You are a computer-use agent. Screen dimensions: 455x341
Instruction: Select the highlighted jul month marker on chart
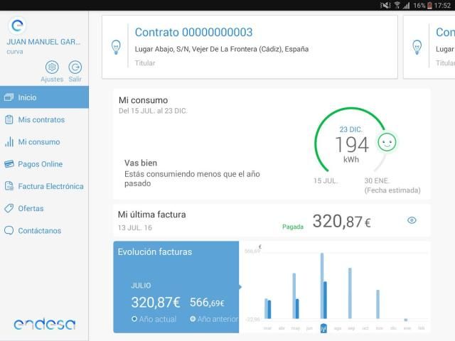[323, 328]
